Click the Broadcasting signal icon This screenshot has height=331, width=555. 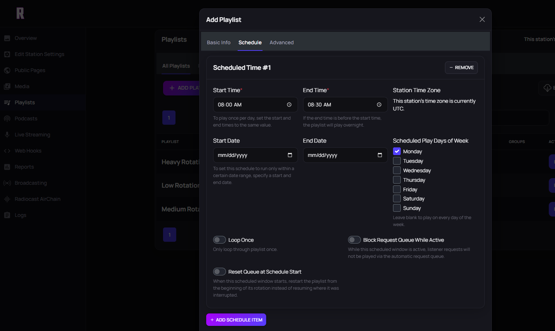(x=7, y=183)
